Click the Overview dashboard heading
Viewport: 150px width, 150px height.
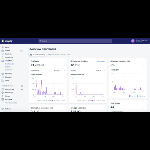(x=42, y=49)
